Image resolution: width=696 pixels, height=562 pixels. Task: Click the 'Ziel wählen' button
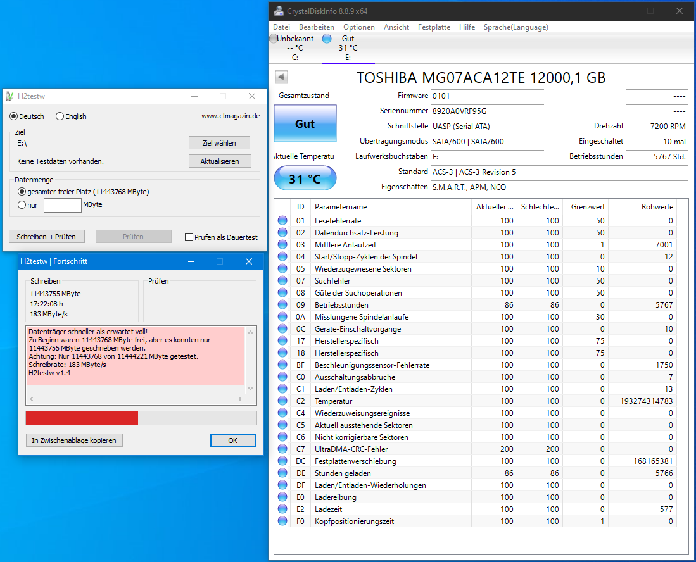pos(219,143)
